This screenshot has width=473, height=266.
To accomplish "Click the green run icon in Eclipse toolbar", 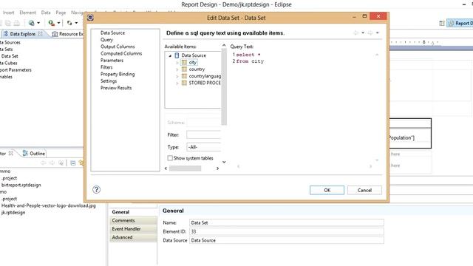I will click(x=51, y=23).
